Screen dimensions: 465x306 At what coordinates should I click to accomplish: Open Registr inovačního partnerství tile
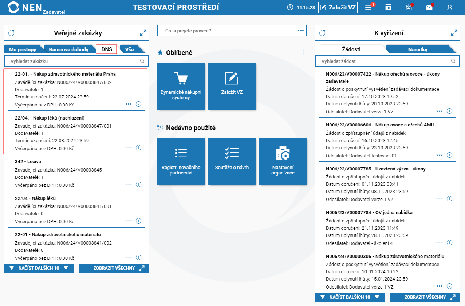click(181, 161)
